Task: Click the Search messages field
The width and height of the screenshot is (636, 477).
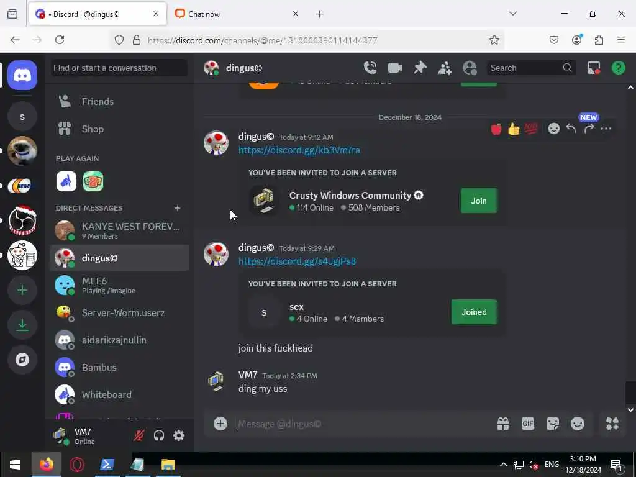Action: coord(530,68)
